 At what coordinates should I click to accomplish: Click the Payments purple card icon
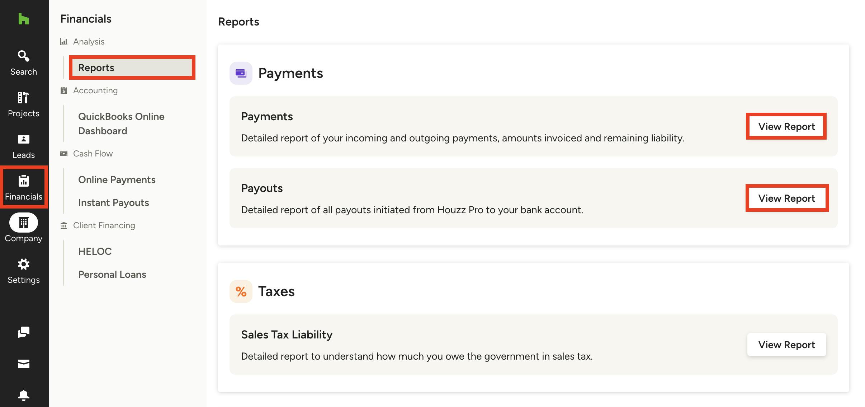point(241,73)
